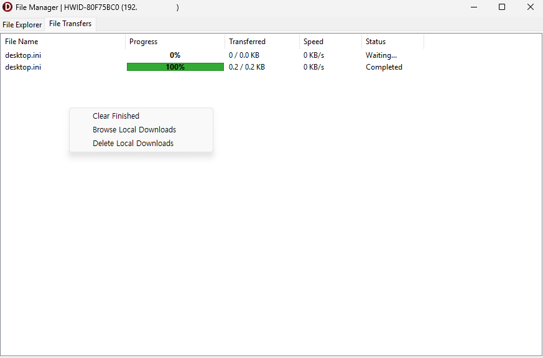Click the Transferred column header
Viewport: 543px width, 358px height.
click(262, 42)
